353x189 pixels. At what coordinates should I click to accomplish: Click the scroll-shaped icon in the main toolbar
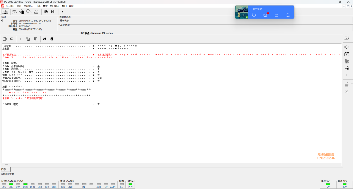[14, 12]
